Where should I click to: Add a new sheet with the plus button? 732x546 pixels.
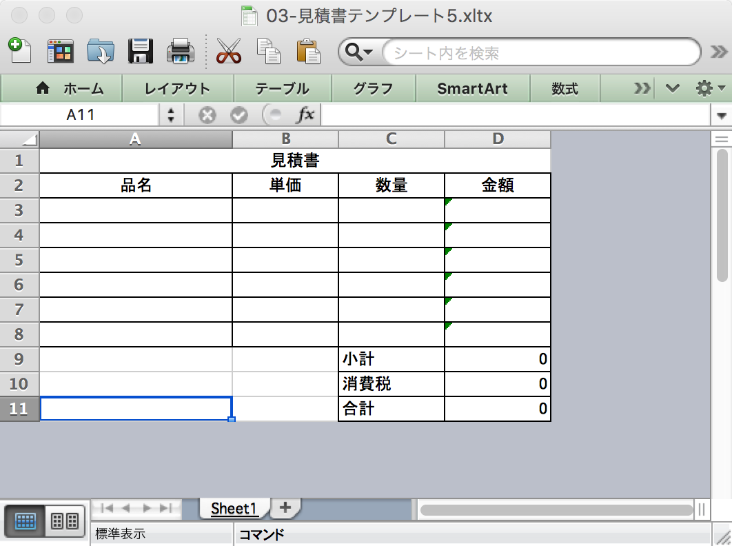(285, 508)
